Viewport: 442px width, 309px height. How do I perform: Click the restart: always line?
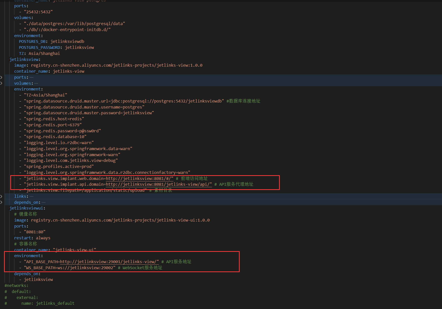pyautogui.click(x=32, y=238)
